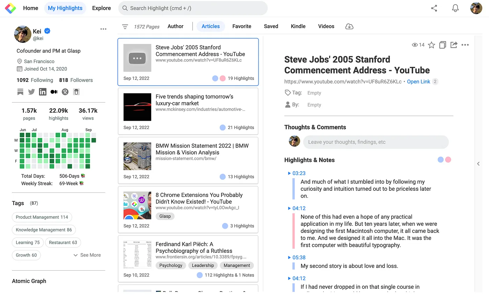Image resolution: width=489 pixels, height=295 pixels.
Task: Click the '112 Highlights & 1 Notes' text
Action: coord(229,275)
